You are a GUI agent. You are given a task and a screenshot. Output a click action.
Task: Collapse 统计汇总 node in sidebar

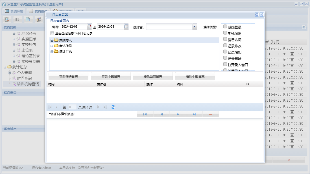tap(5, 67)
